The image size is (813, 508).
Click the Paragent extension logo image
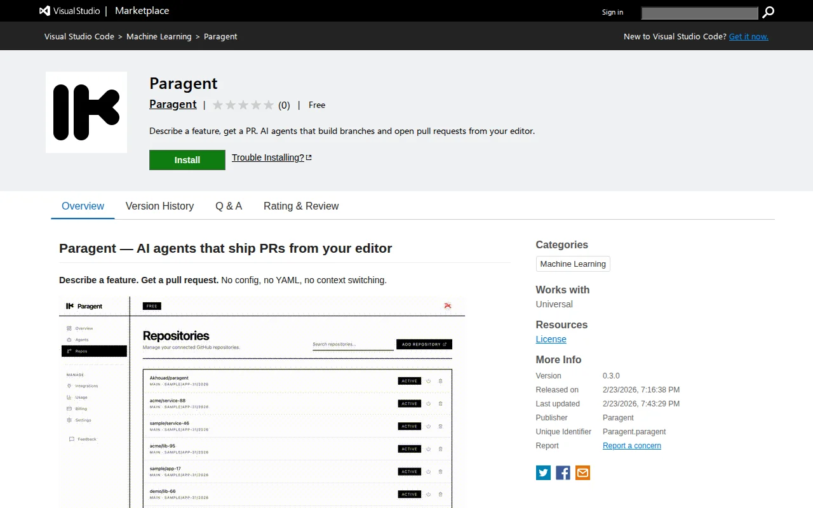coord(86,112)
